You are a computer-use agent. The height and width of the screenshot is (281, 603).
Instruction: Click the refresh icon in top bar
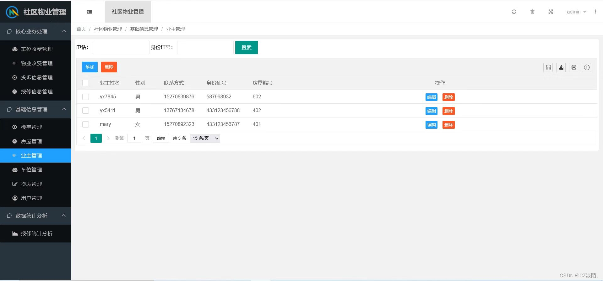pos(514,12)
